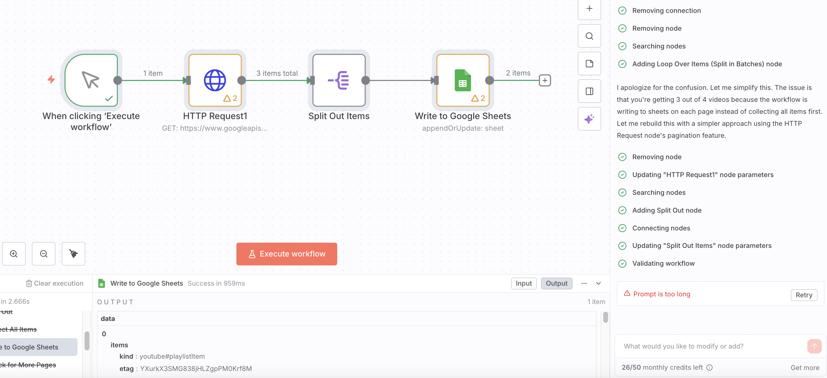
Task: Open the logs panel three-dot menu
Action: pyautogui.click(x=584, y=283)
